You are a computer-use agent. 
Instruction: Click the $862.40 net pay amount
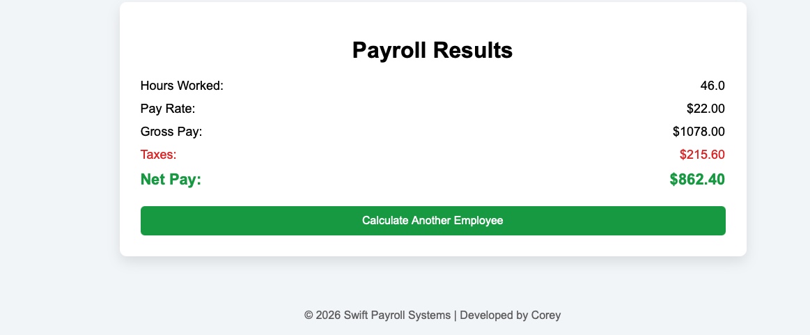pos(697,180)
